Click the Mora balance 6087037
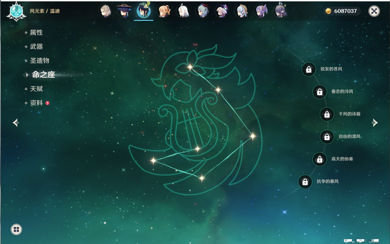The height and width of the screenshot is (244, 390). (x=342, y=11)
